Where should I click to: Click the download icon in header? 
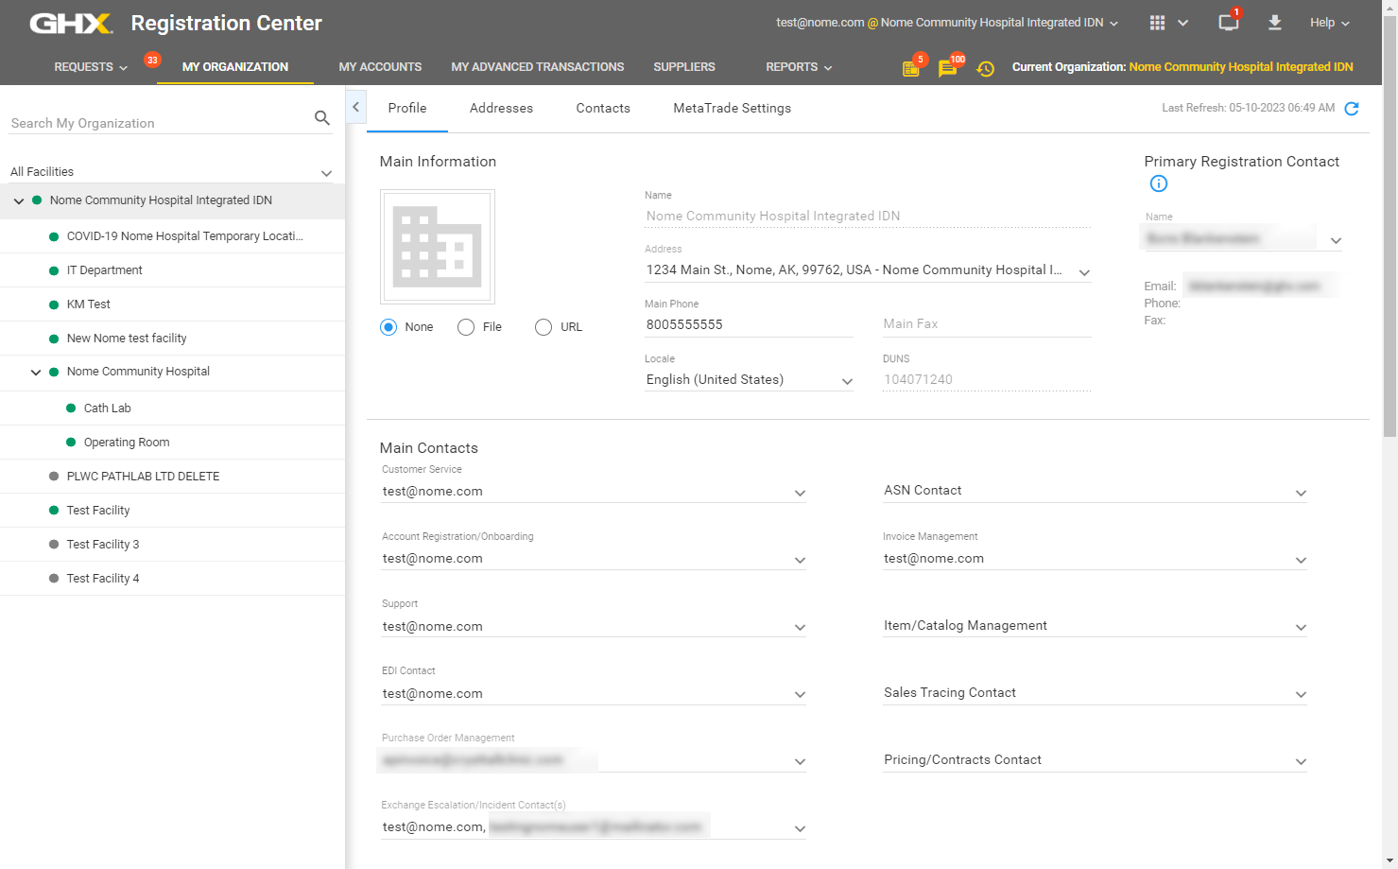pyautogui.click(x=1274, y=23)
